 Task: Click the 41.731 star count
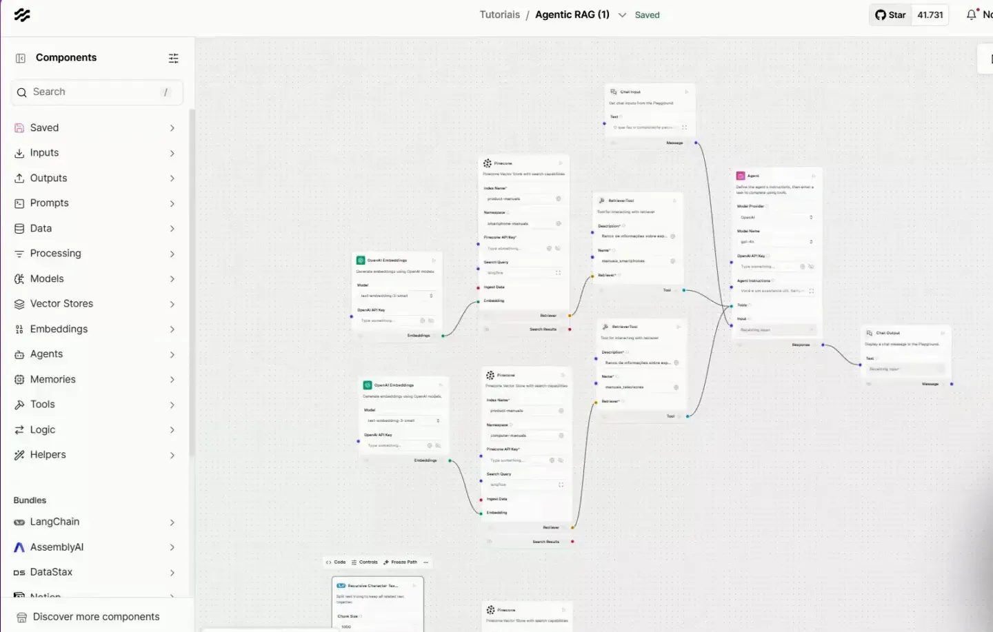pyautogui.click(x=930, y=15)
